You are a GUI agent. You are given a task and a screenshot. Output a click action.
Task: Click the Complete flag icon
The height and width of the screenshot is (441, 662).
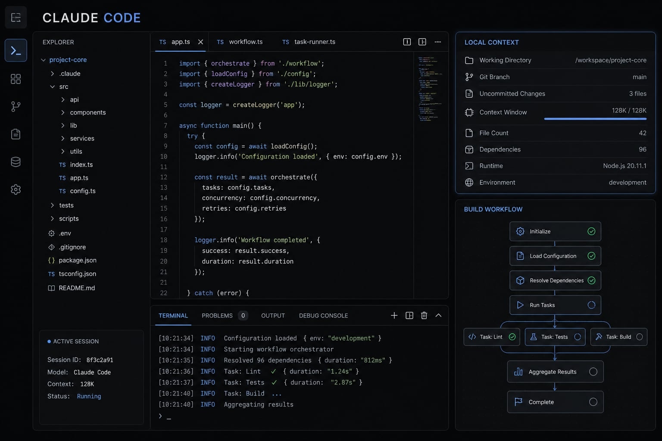pos(518,402)
